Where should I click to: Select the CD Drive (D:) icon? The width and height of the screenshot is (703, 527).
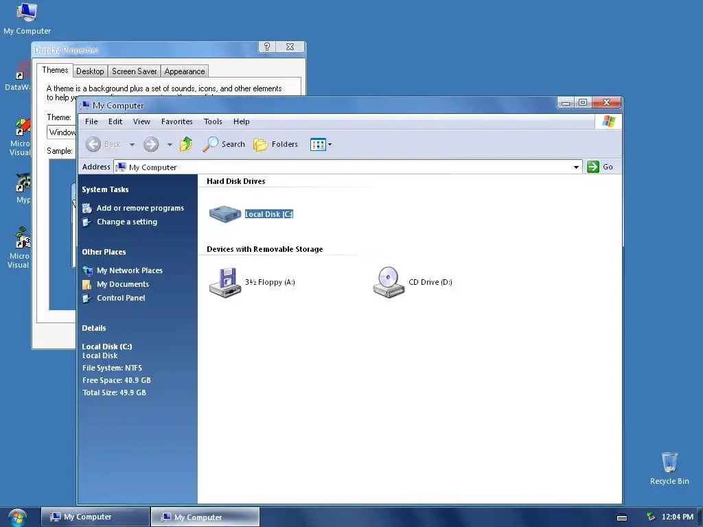tap(389, 282)
